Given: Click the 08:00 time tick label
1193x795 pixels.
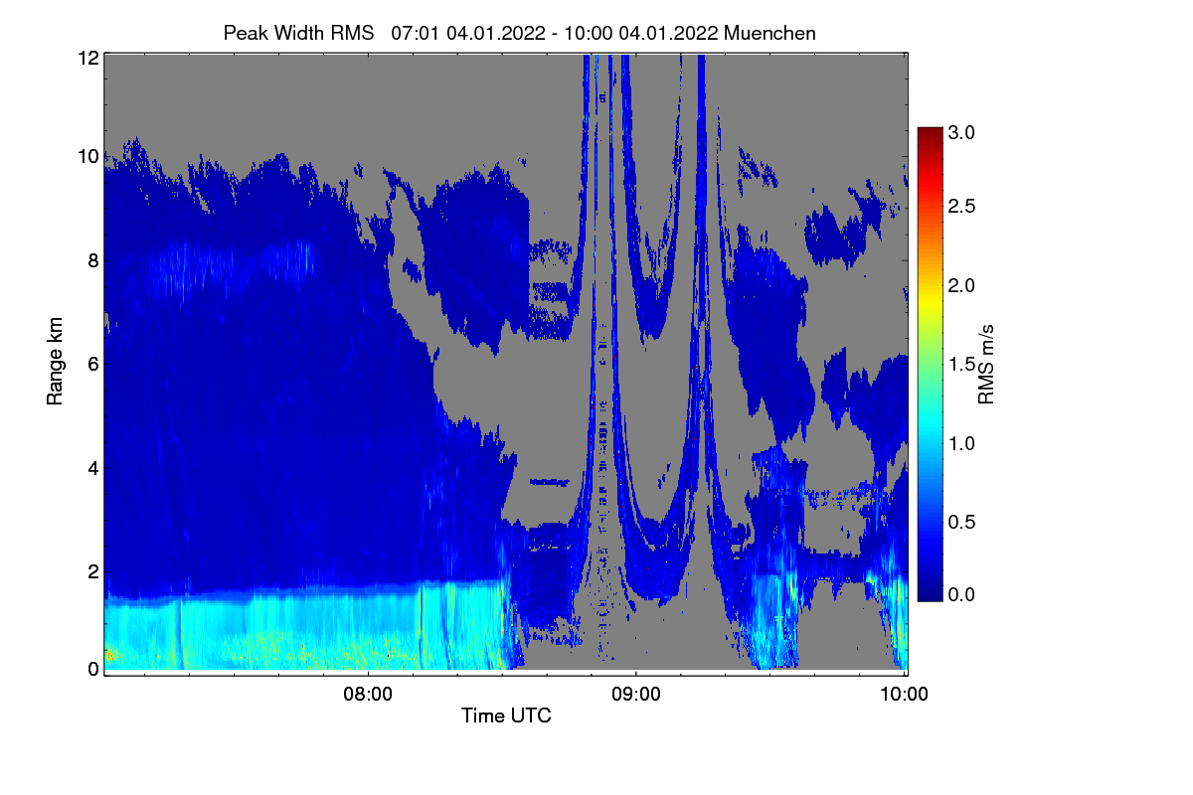Looking at the screenshot, I should click(368, 695).
